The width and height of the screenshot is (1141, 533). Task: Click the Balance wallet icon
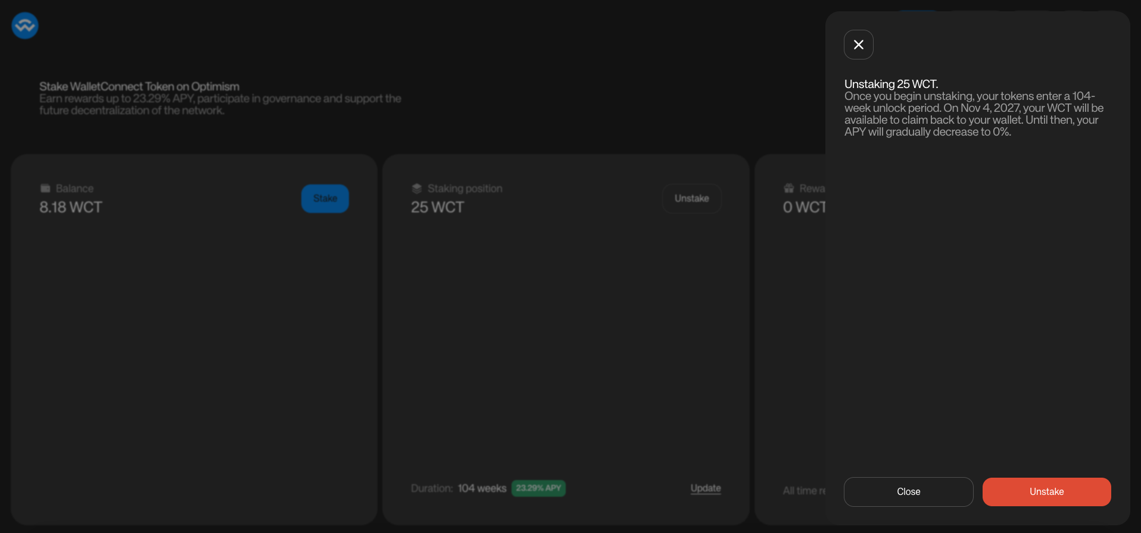pyautogui.click(x=45, y=189)
